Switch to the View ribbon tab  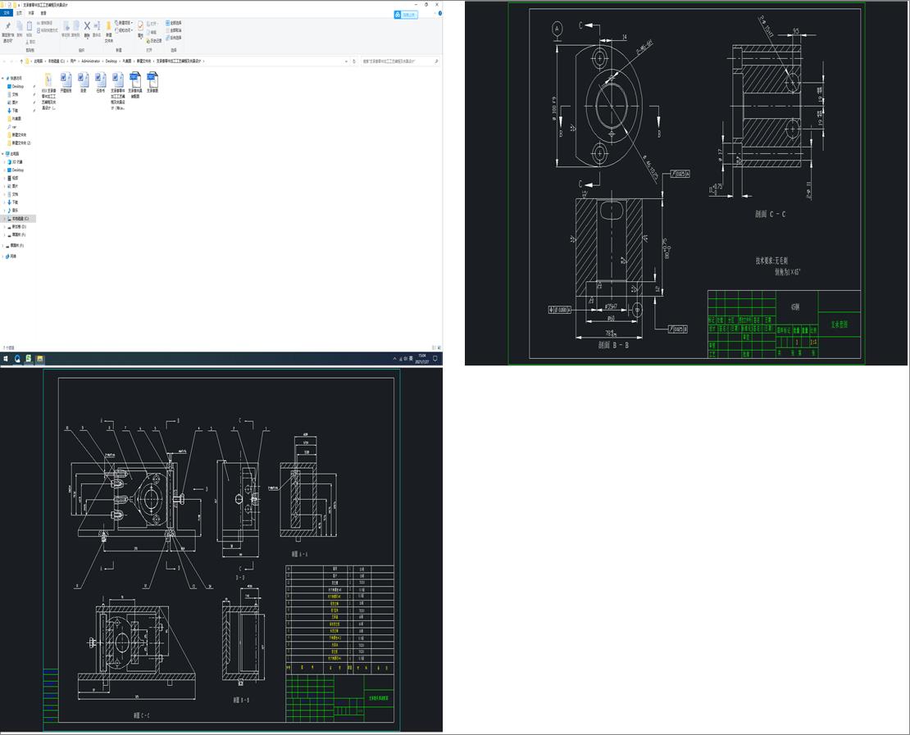tap(43, 13)
